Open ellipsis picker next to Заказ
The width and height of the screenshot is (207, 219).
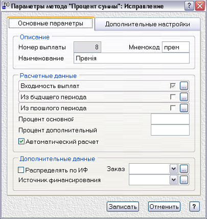[x=184, y=169]
